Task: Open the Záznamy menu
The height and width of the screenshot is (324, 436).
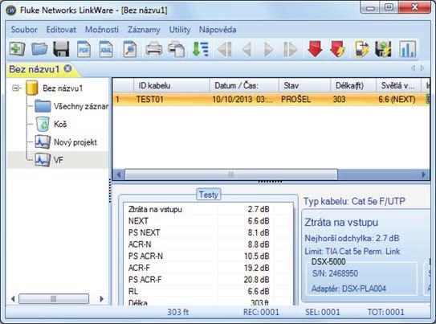Action: pyautogui.click(x=144, y=30)
